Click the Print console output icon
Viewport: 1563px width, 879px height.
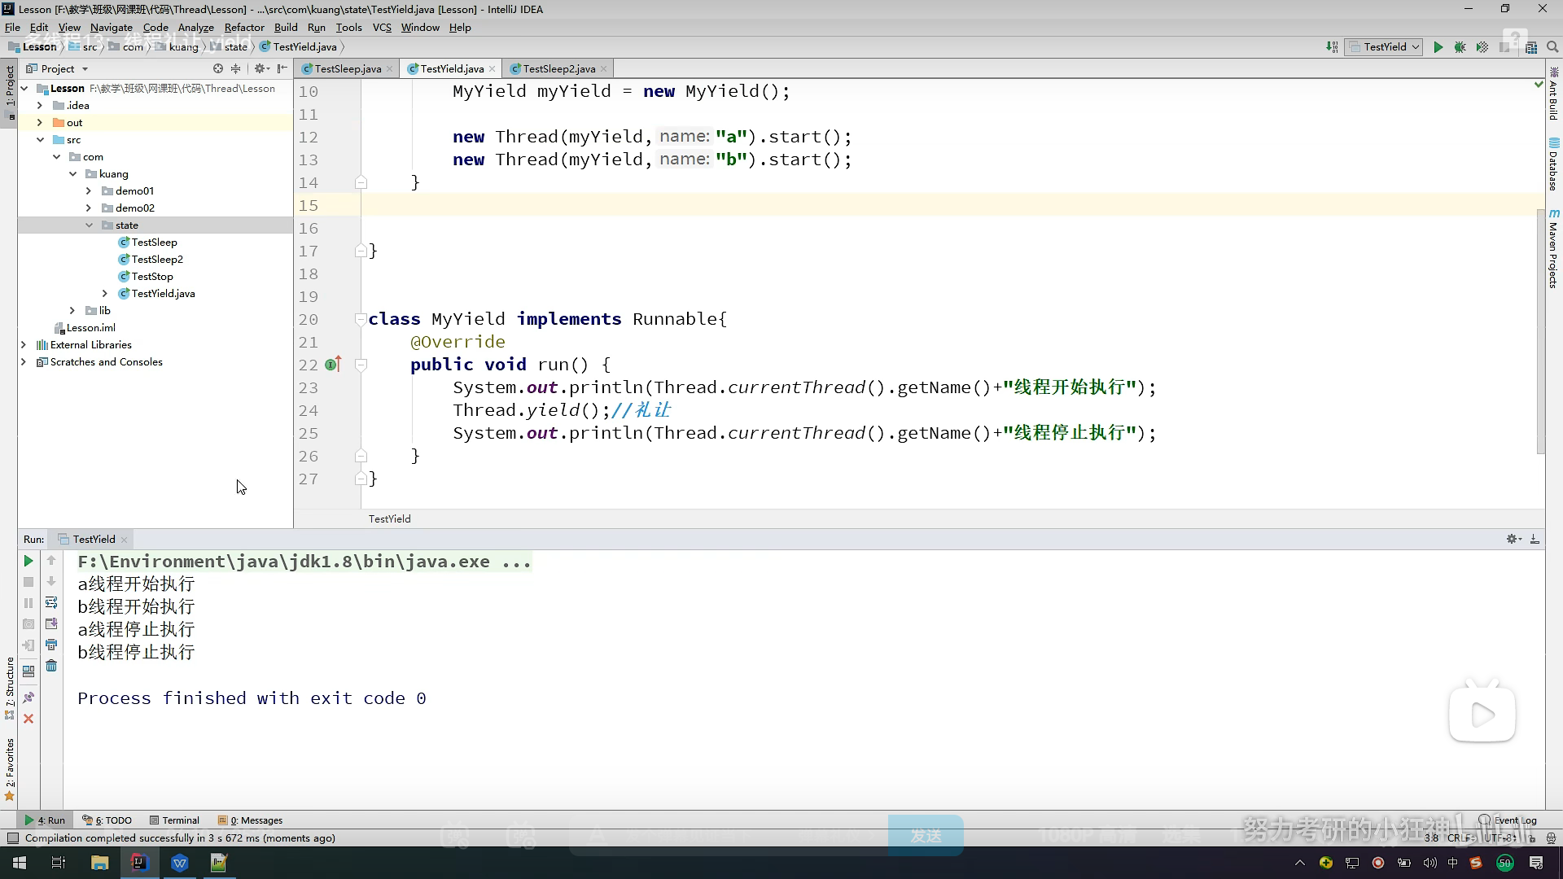click(x=51, y=645)
